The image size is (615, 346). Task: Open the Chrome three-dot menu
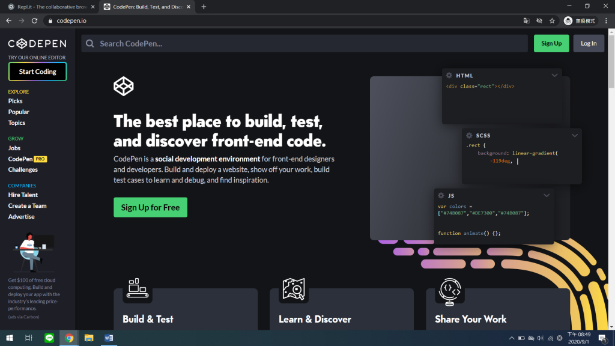[x=607, y=21]
